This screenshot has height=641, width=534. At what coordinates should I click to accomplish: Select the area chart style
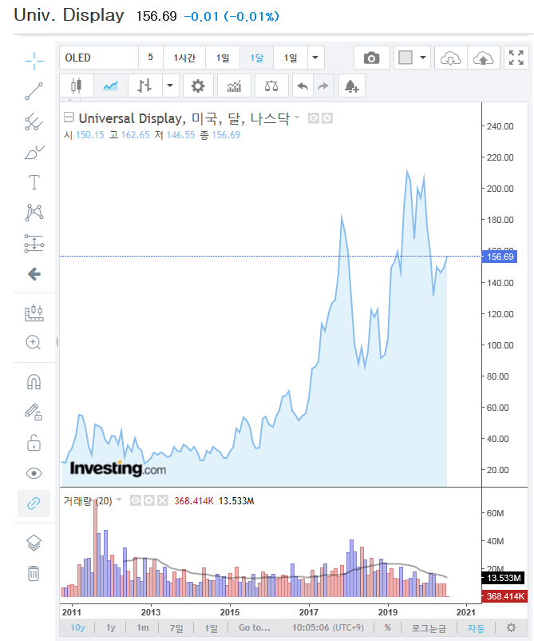pos(111,86)
